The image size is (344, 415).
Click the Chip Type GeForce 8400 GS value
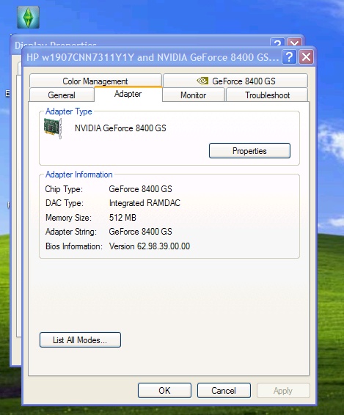pyautogui.click(x=140, y=189)
